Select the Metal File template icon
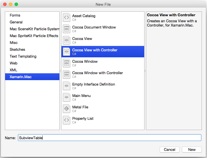207x158 pixels. (67, 109)
